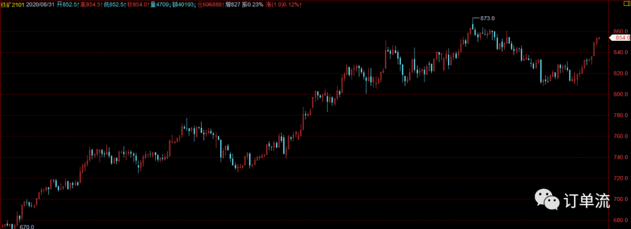Click the amplitude 振0.23% value
The height and width of the screenshot is (229, 631).
tap(252, 5)
